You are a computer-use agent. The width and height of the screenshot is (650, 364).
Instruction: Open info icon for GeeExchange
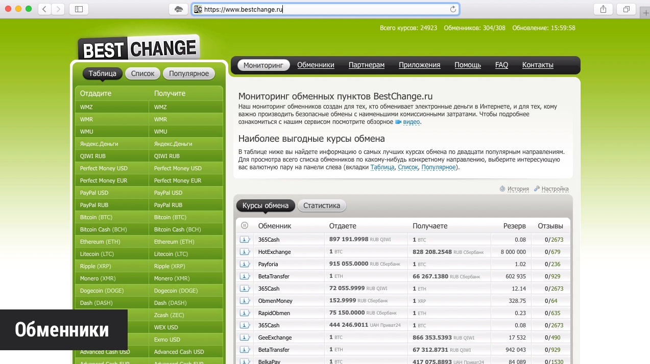point(245,337)
